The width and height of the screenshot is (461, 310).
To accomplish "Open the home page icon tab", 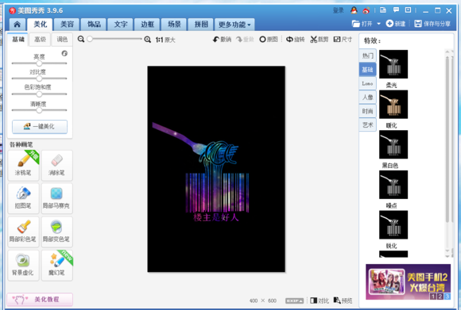I will pos(17,25).
